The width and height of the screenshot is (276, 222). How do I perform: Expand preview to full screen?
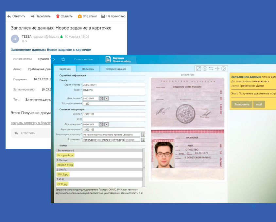tap(198, 69)
